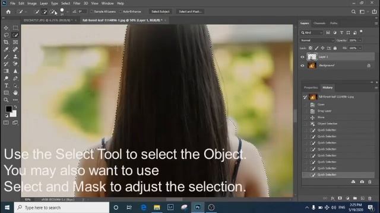Open the tool preset picker dropdown
The width and height of the screenshot is (380, 213).
[26, 12]
